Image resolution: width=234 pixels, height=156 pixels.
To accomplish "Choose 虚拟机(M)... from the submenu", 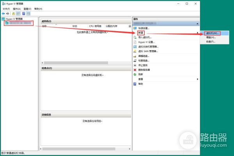I will point(212,33).
